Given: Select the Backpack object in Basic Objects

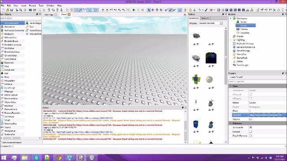Looking at the screenshot, I should 9,34.
